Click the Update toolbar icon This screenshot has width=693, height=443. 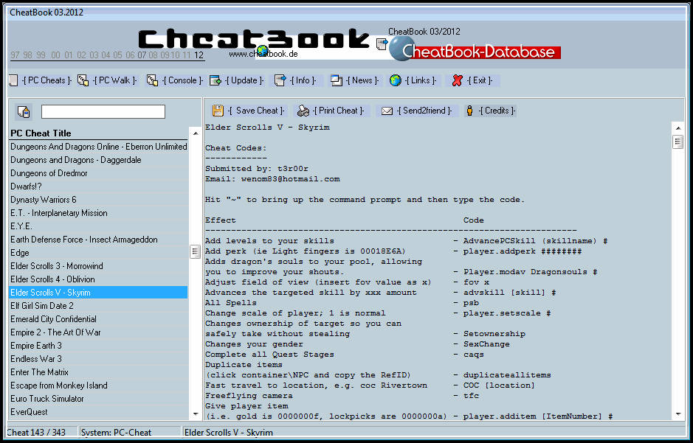pyautogui.click(x=216, y=80)
